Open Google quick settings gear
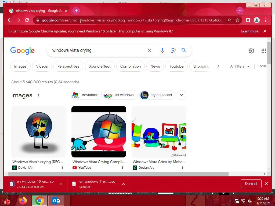The height and width of the screenshot is (206, 275). pyautogui.click(x=251, y=51)
